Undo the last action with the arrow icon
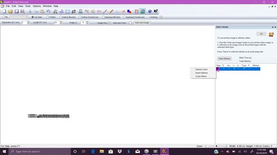 coord(48,12)
